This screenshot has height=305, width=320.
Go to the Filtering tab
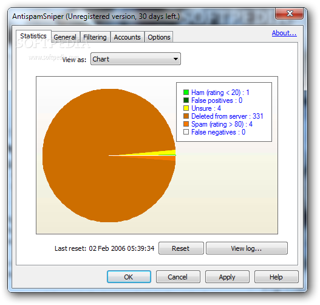(x=95, y=37)
